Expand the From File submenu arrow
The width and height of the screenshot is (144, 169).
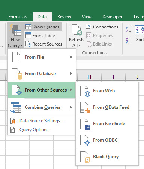pos(71,57)
